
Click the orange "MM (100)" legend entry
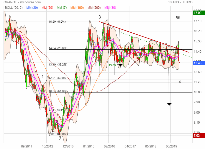(77, 8)
